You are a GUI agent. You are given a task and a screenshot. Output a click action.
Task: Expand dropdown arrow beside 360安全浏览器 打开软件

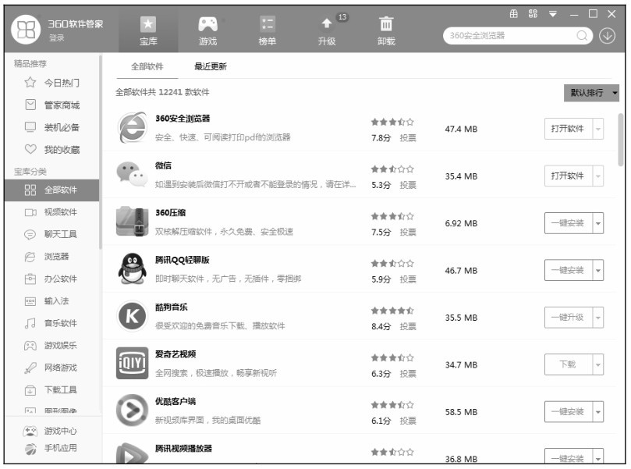pyautogui.click(x=598, y=129)
